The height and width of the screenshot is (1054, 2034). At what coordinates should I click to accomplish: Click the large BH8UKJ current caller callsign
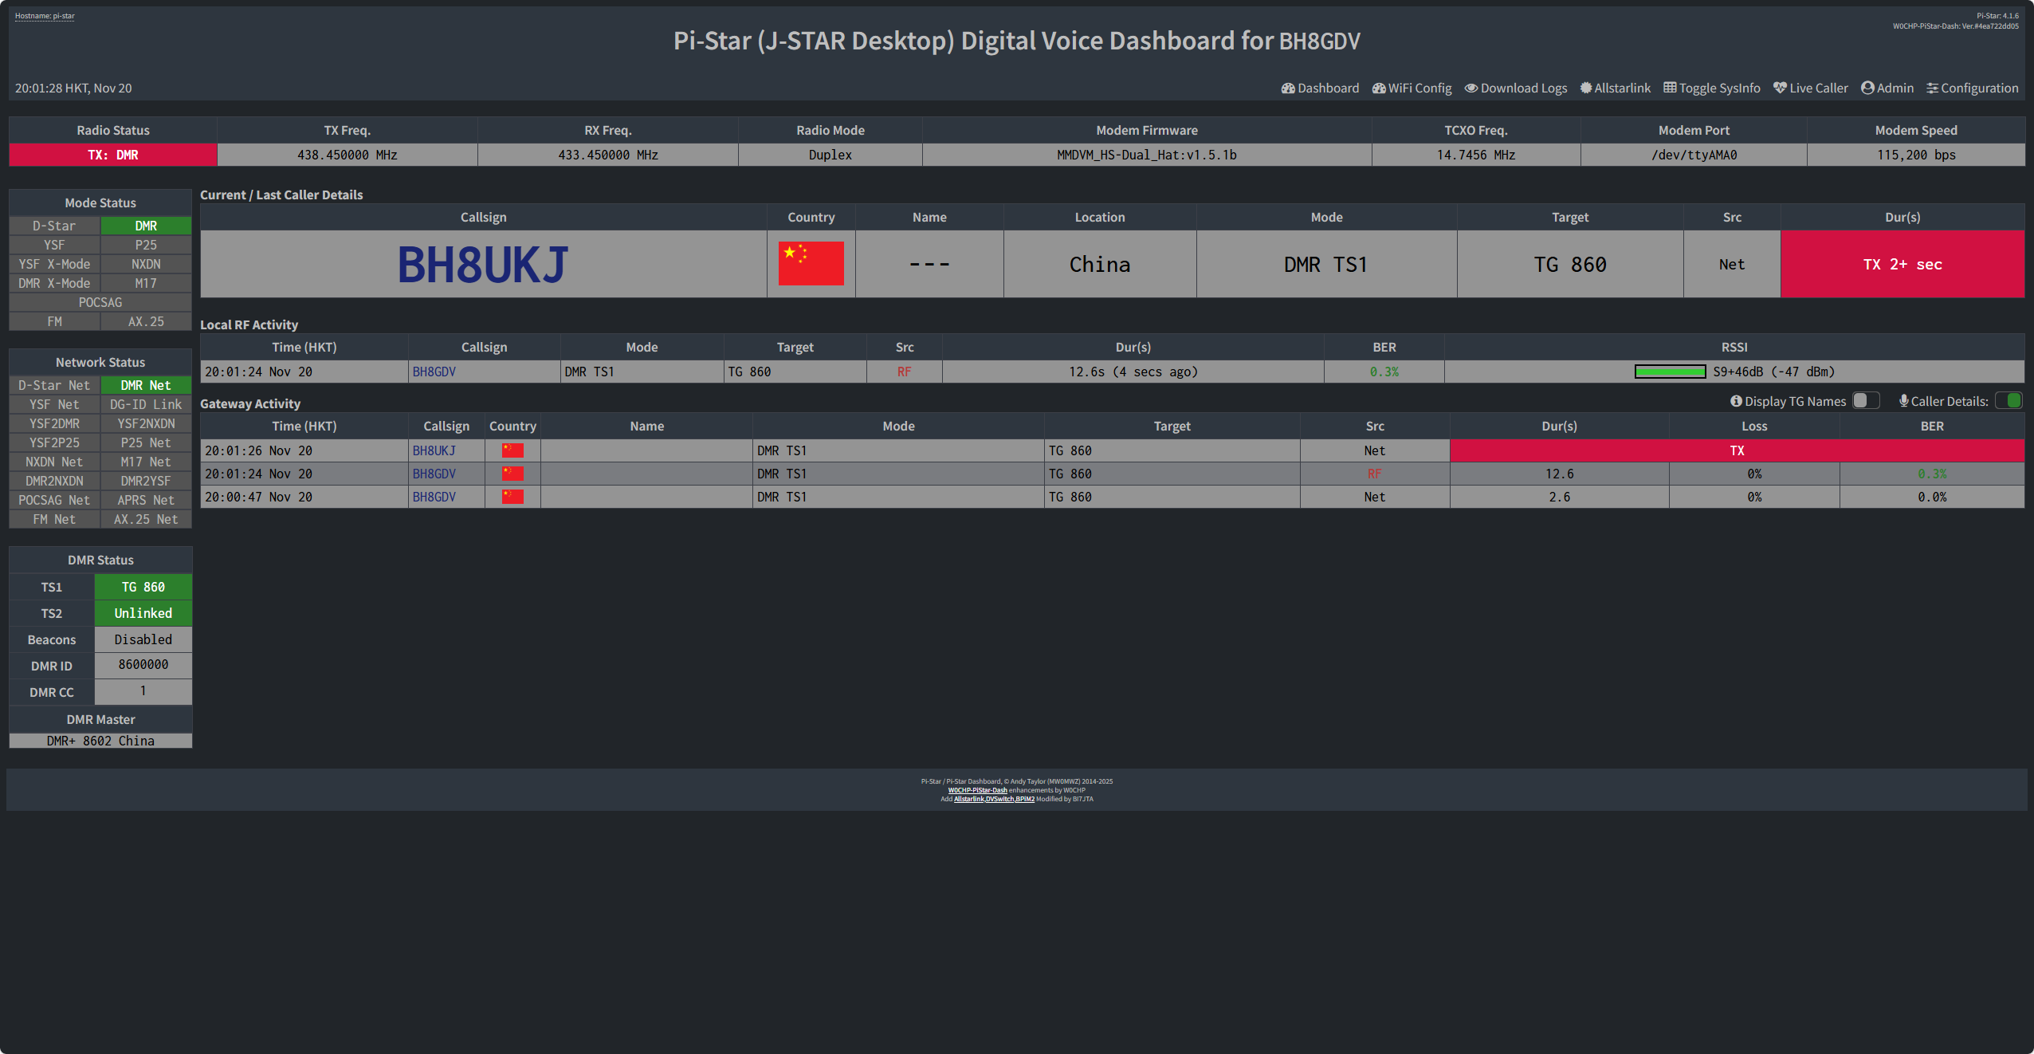tap(483, 265)
